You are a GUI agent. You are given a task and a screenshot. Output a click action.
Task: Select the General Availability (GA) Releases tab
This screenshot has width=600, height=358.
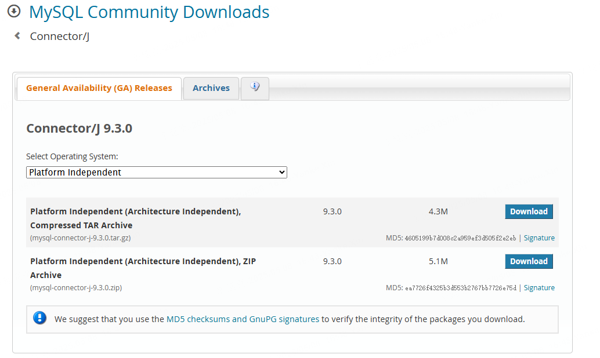coord(99,88)
